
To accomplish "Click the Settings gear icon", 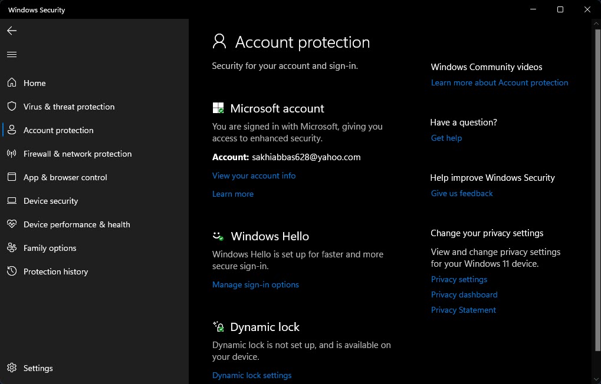I will [12, 368].
